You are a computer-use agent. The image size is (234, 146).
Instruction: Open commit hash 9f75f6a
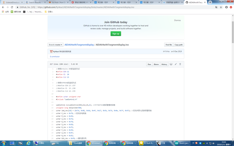click(x=166, y=51)
